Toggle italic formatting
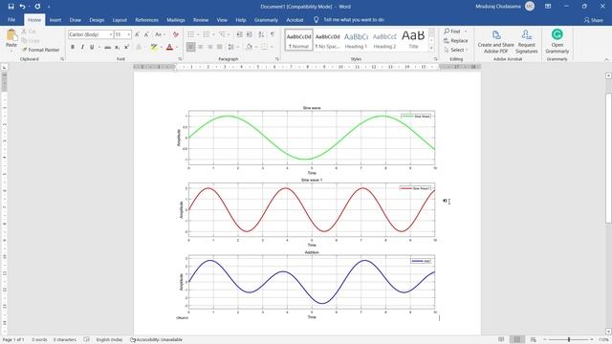The height and width of the screenshot is (344, 612). (82, 47)
